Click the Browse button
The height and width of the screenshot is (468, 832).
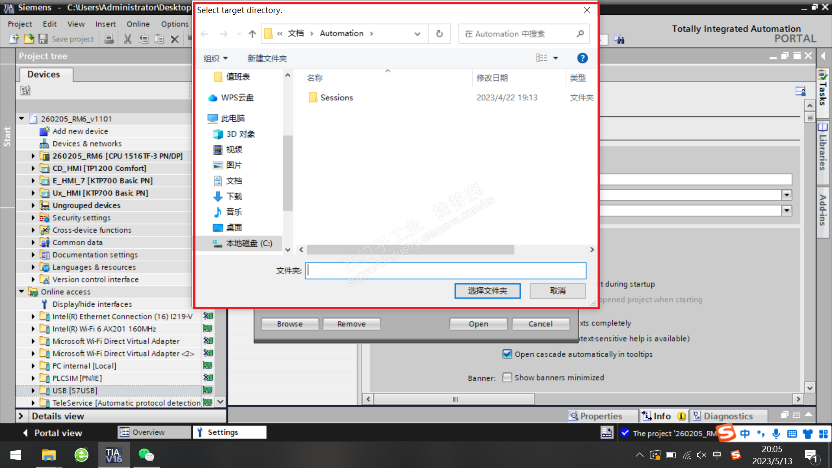(x=289, y=324)
